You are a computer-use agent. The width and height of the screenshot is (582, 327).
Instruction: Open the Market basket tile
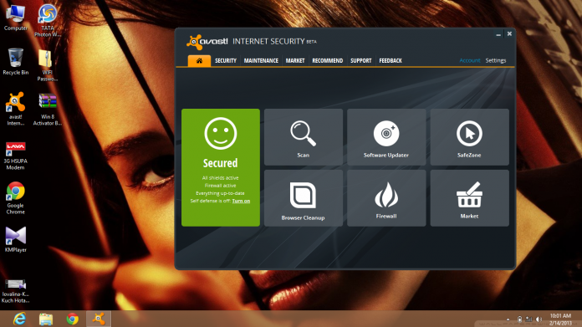469,198
